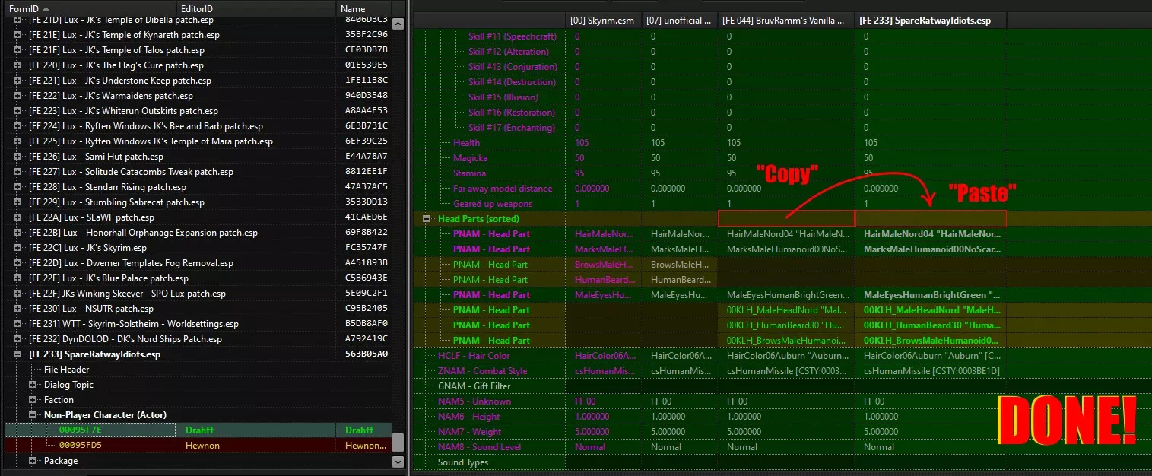The image size is (1152, 476).
Task: Select the Skill #11 (Speechcraft) row label
Action: (x=513, y=36)
